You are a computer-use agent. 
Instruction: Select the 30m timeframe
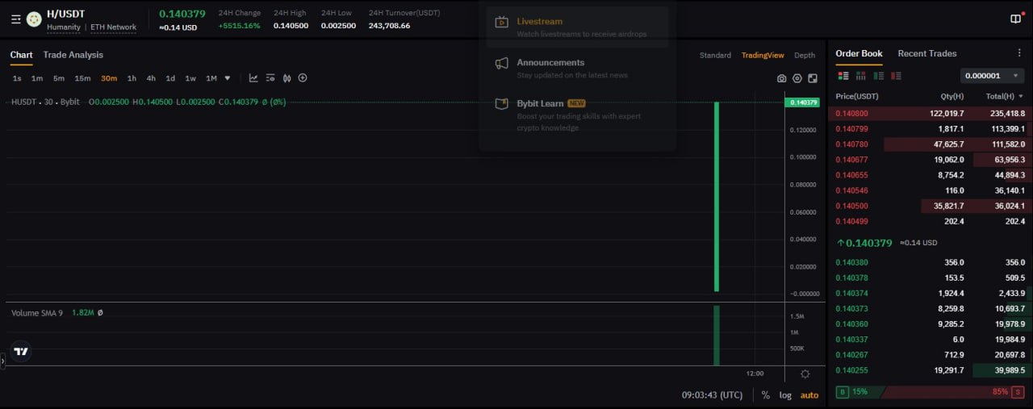point(109,78)
